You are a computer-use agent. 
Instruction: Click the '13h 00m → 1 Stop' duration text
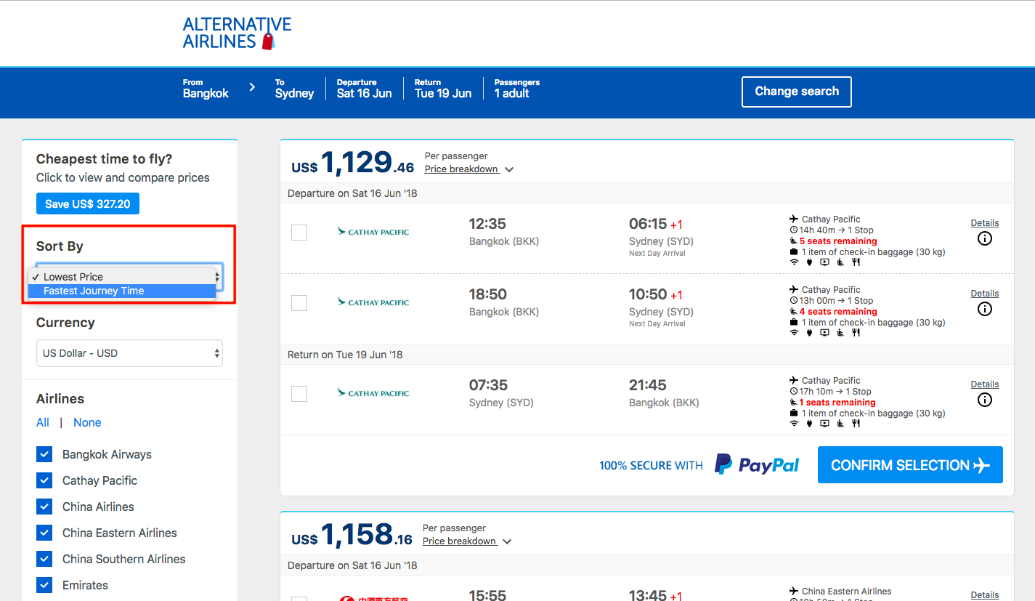coord(836,301)
